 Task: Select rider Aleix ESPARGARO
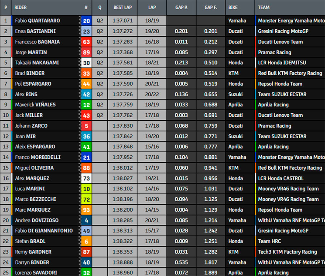tap(35, 147)
